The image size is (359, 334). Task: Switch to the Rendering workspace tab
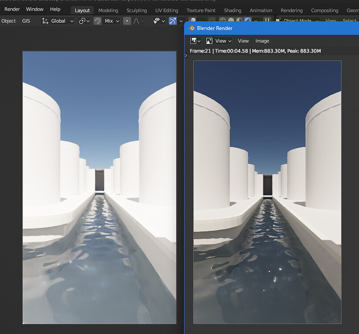tap(292, 11)
